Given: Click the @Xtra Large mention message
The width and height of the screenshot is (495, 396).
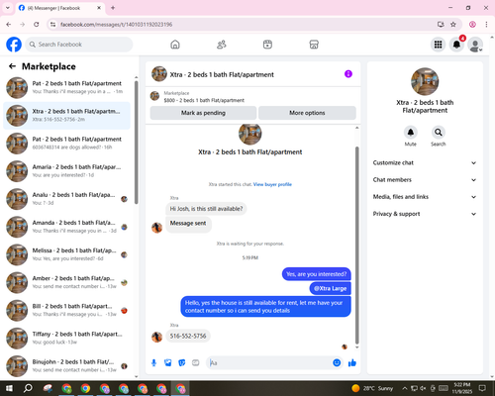Looking at the screenshot, I should [331, 288].
